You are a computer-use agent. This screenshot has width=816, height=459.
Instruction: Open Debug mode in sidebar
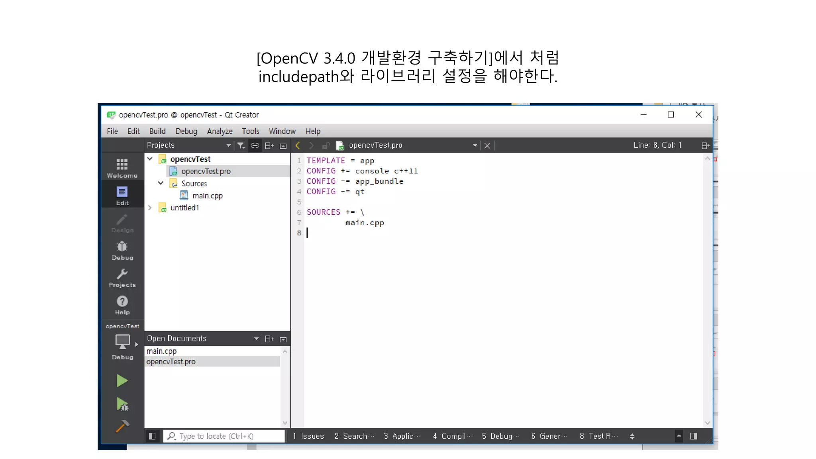coord(122,251)
